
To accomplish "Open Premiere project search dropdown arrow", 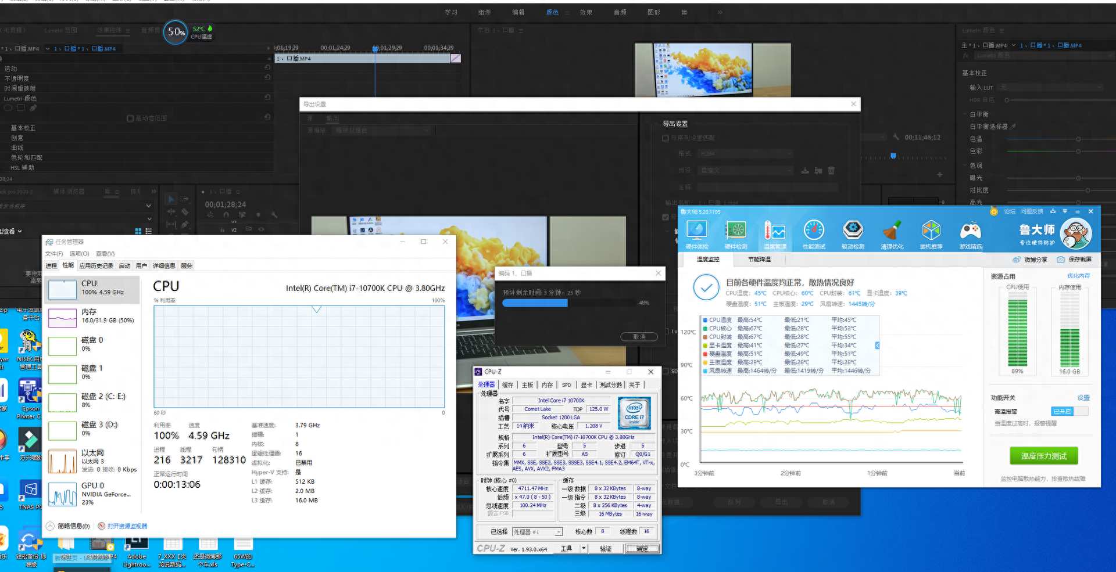I will click(149, 206).
